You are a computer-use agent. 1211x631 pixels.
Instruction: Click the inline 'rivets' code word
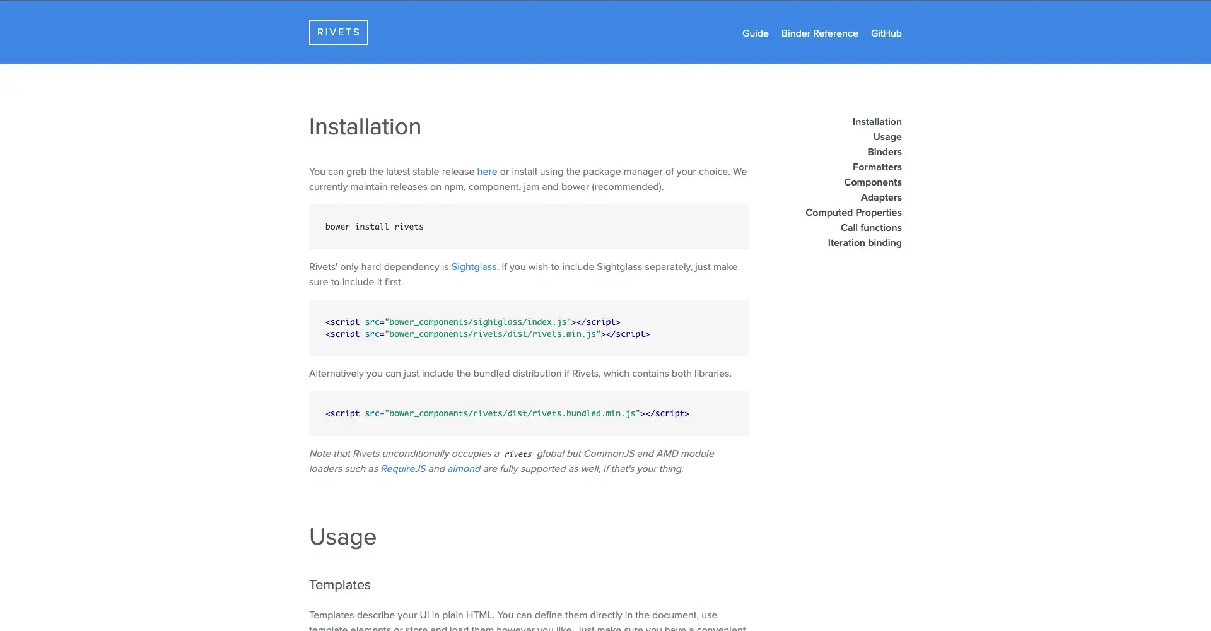(x=518, y=454)
